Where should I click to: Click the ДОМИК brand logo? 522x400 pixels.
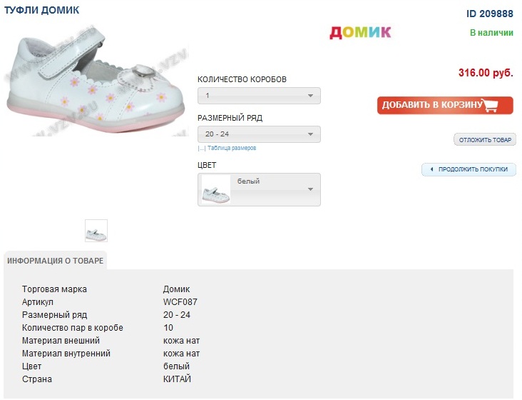[x=360, y=32]
